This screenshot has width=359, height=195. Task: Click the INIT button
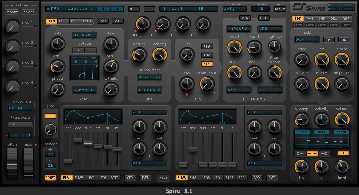coord(149,9)
